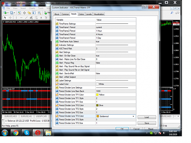Select the Equidistant Channel tool

[x=31, y=18]
